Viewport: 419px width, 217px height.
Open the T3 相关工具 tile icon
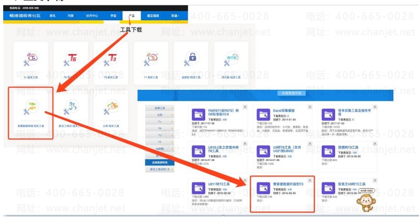coord(111,59)
